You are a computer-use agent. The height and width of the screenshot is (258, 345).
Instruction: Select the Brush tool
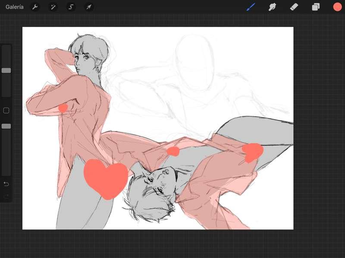coord(251,7)
